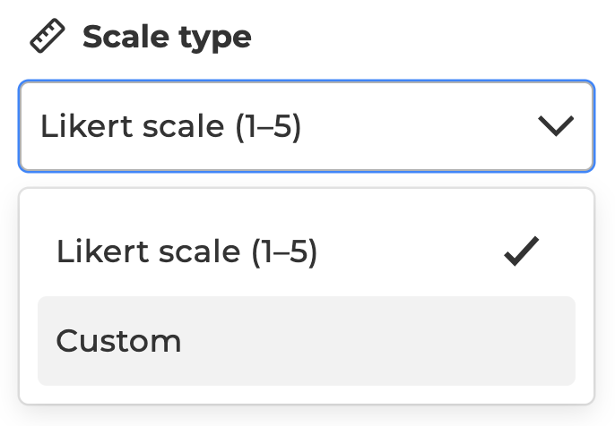Click the checked Likert scale (1–5) row
615x426 pixels.
tap(307, 251)
